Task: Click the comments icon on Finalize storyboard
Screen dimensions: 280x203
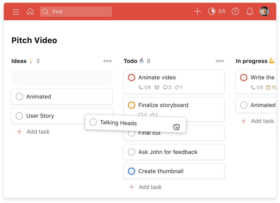Action: point(141,115)
